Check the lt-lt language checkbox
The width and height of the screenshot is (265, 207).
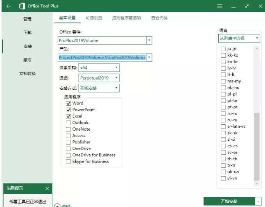point(223,75)
